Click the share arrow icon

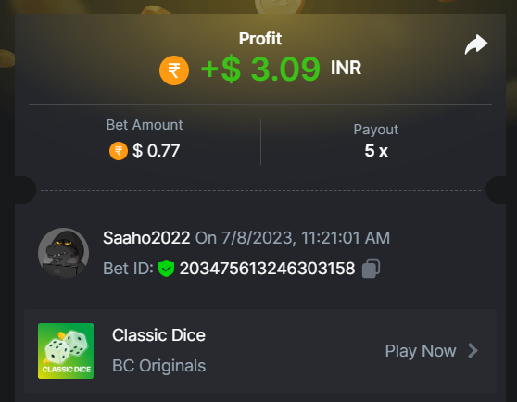point(476,44)
